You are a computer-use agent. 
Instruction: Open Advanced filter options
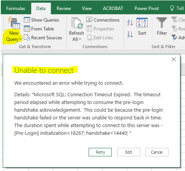point(178,37)
